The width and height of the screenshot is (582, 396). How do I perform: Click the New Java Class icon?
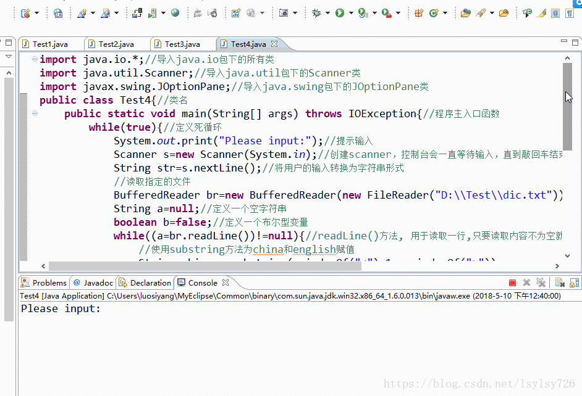(433, 14)
